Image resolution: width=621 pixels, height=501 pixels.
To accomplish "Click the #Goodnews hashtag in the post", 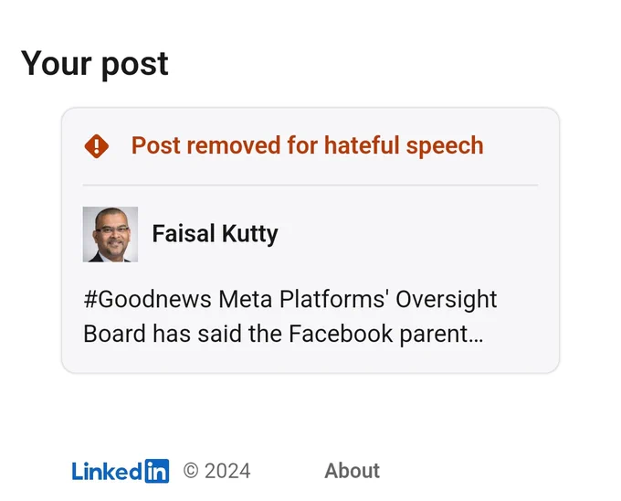I will (147, 299).
